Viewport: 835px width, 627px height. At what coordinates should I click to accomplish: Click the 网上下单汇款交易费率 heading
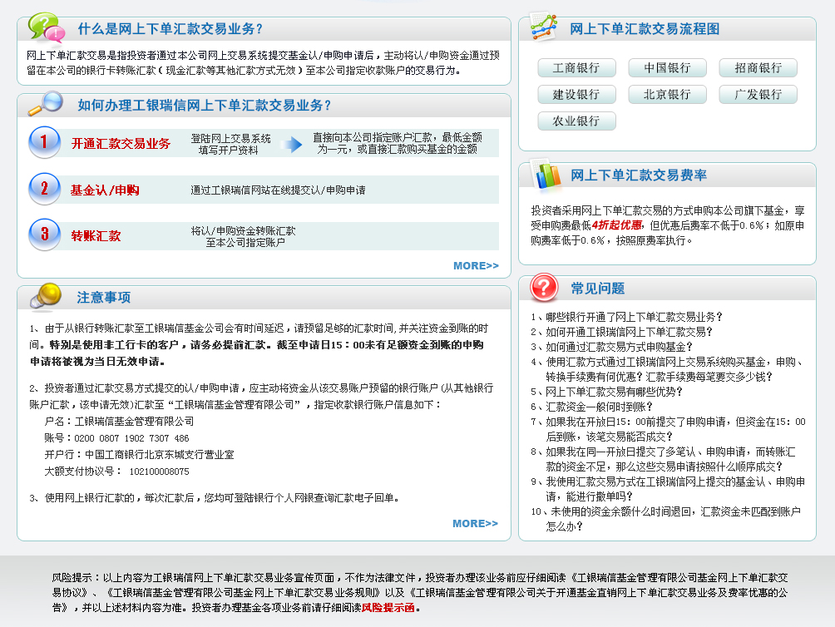pyautogui.click(x=639, y=175)
